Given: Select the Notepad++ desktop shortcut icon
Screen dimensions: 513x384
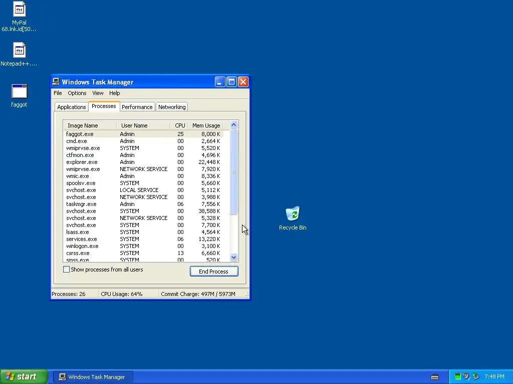Looking at the screenshot, I should coord(19,50).
